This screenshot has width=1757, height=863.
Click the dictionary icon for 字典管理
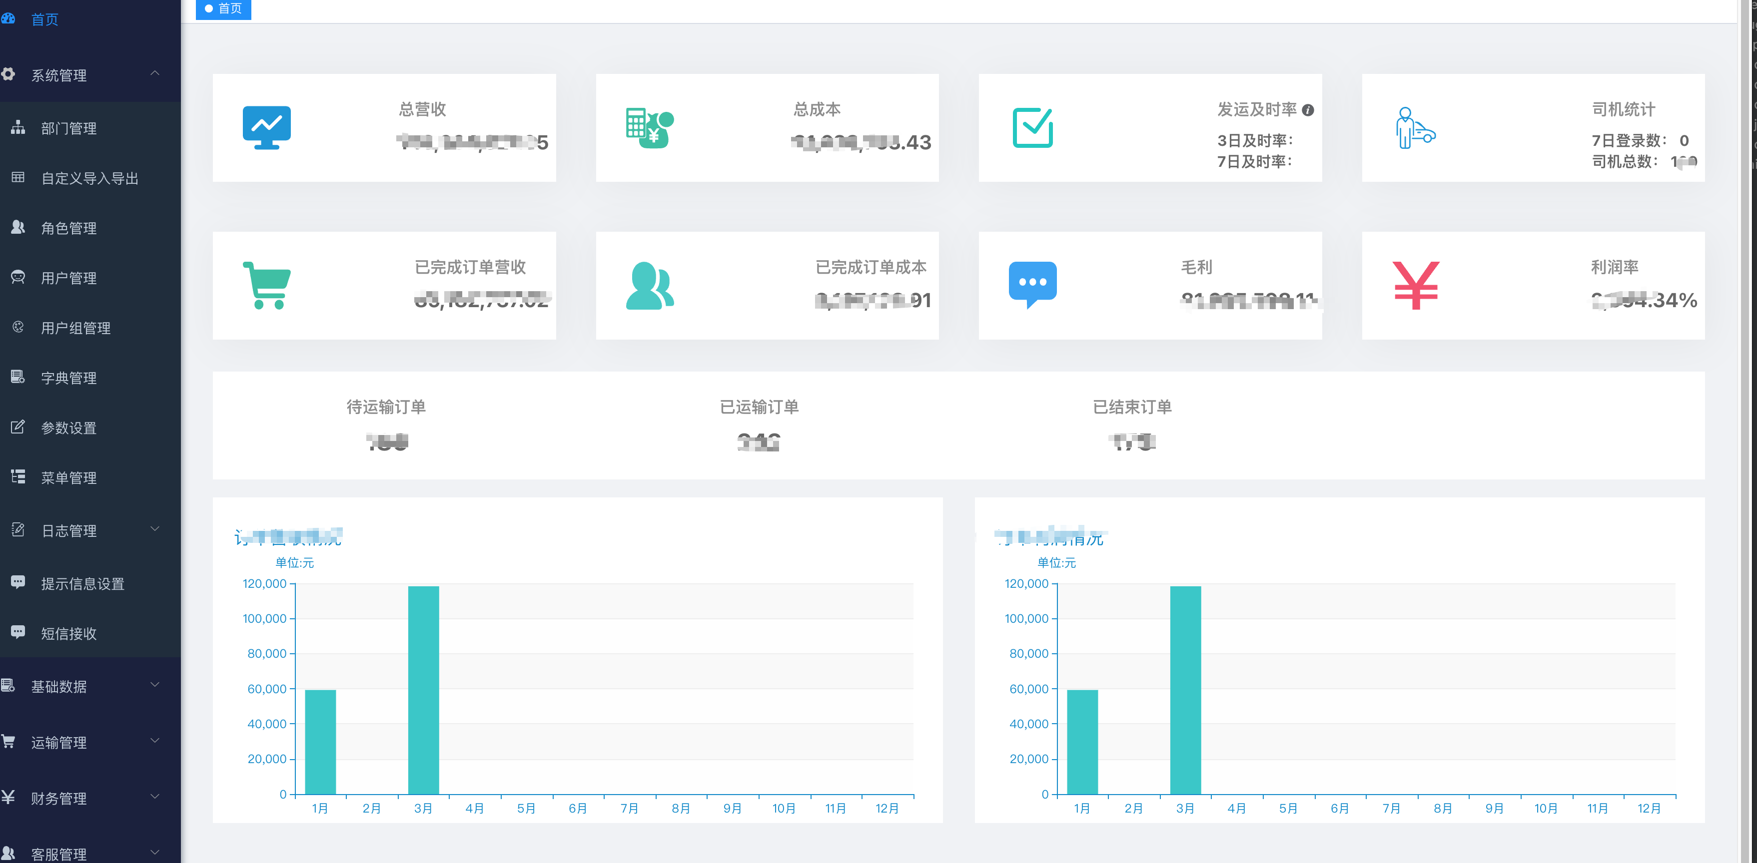[x=18, y=377]
